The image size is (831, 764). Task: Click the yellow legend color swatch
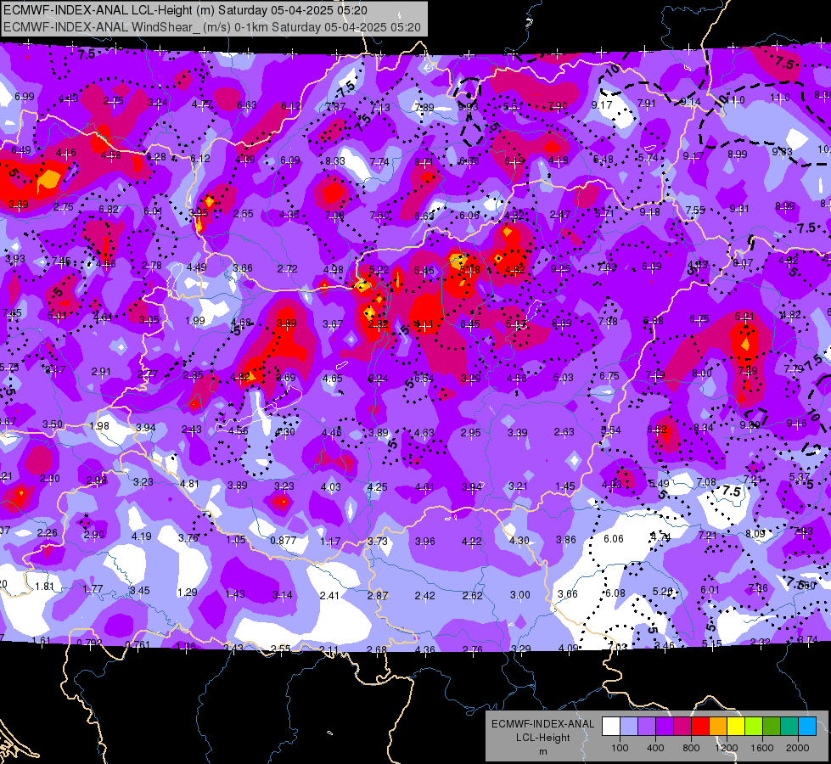[x=736, y=727]
